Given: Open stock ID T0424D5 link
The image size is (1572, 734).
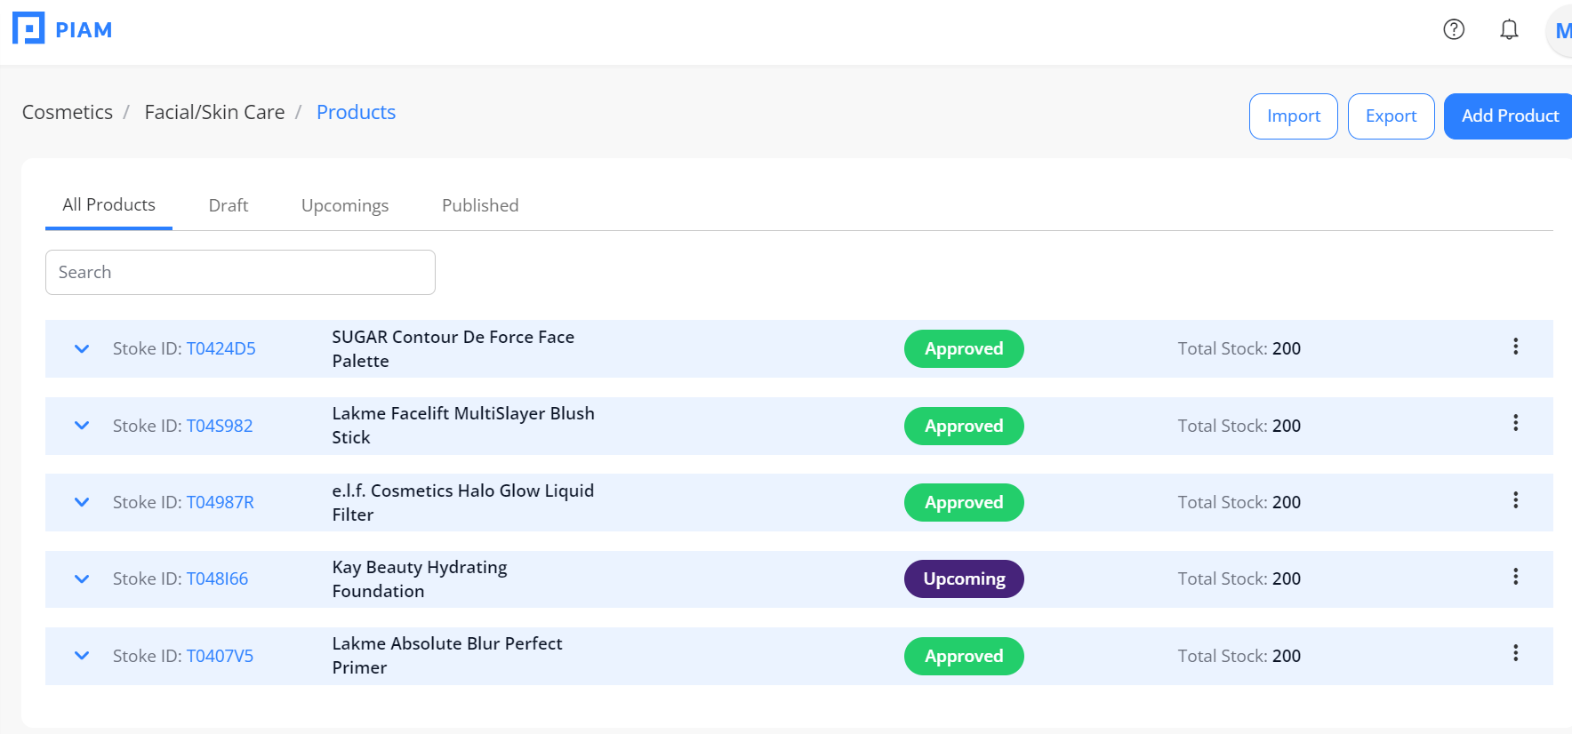Looking at the screenshot, I should 221,348.
